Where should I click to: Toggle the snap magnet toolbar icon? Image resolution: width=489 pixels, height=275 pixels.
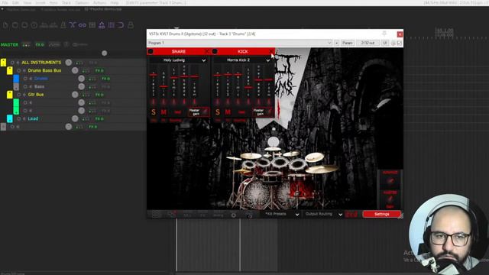click(121, 25)
